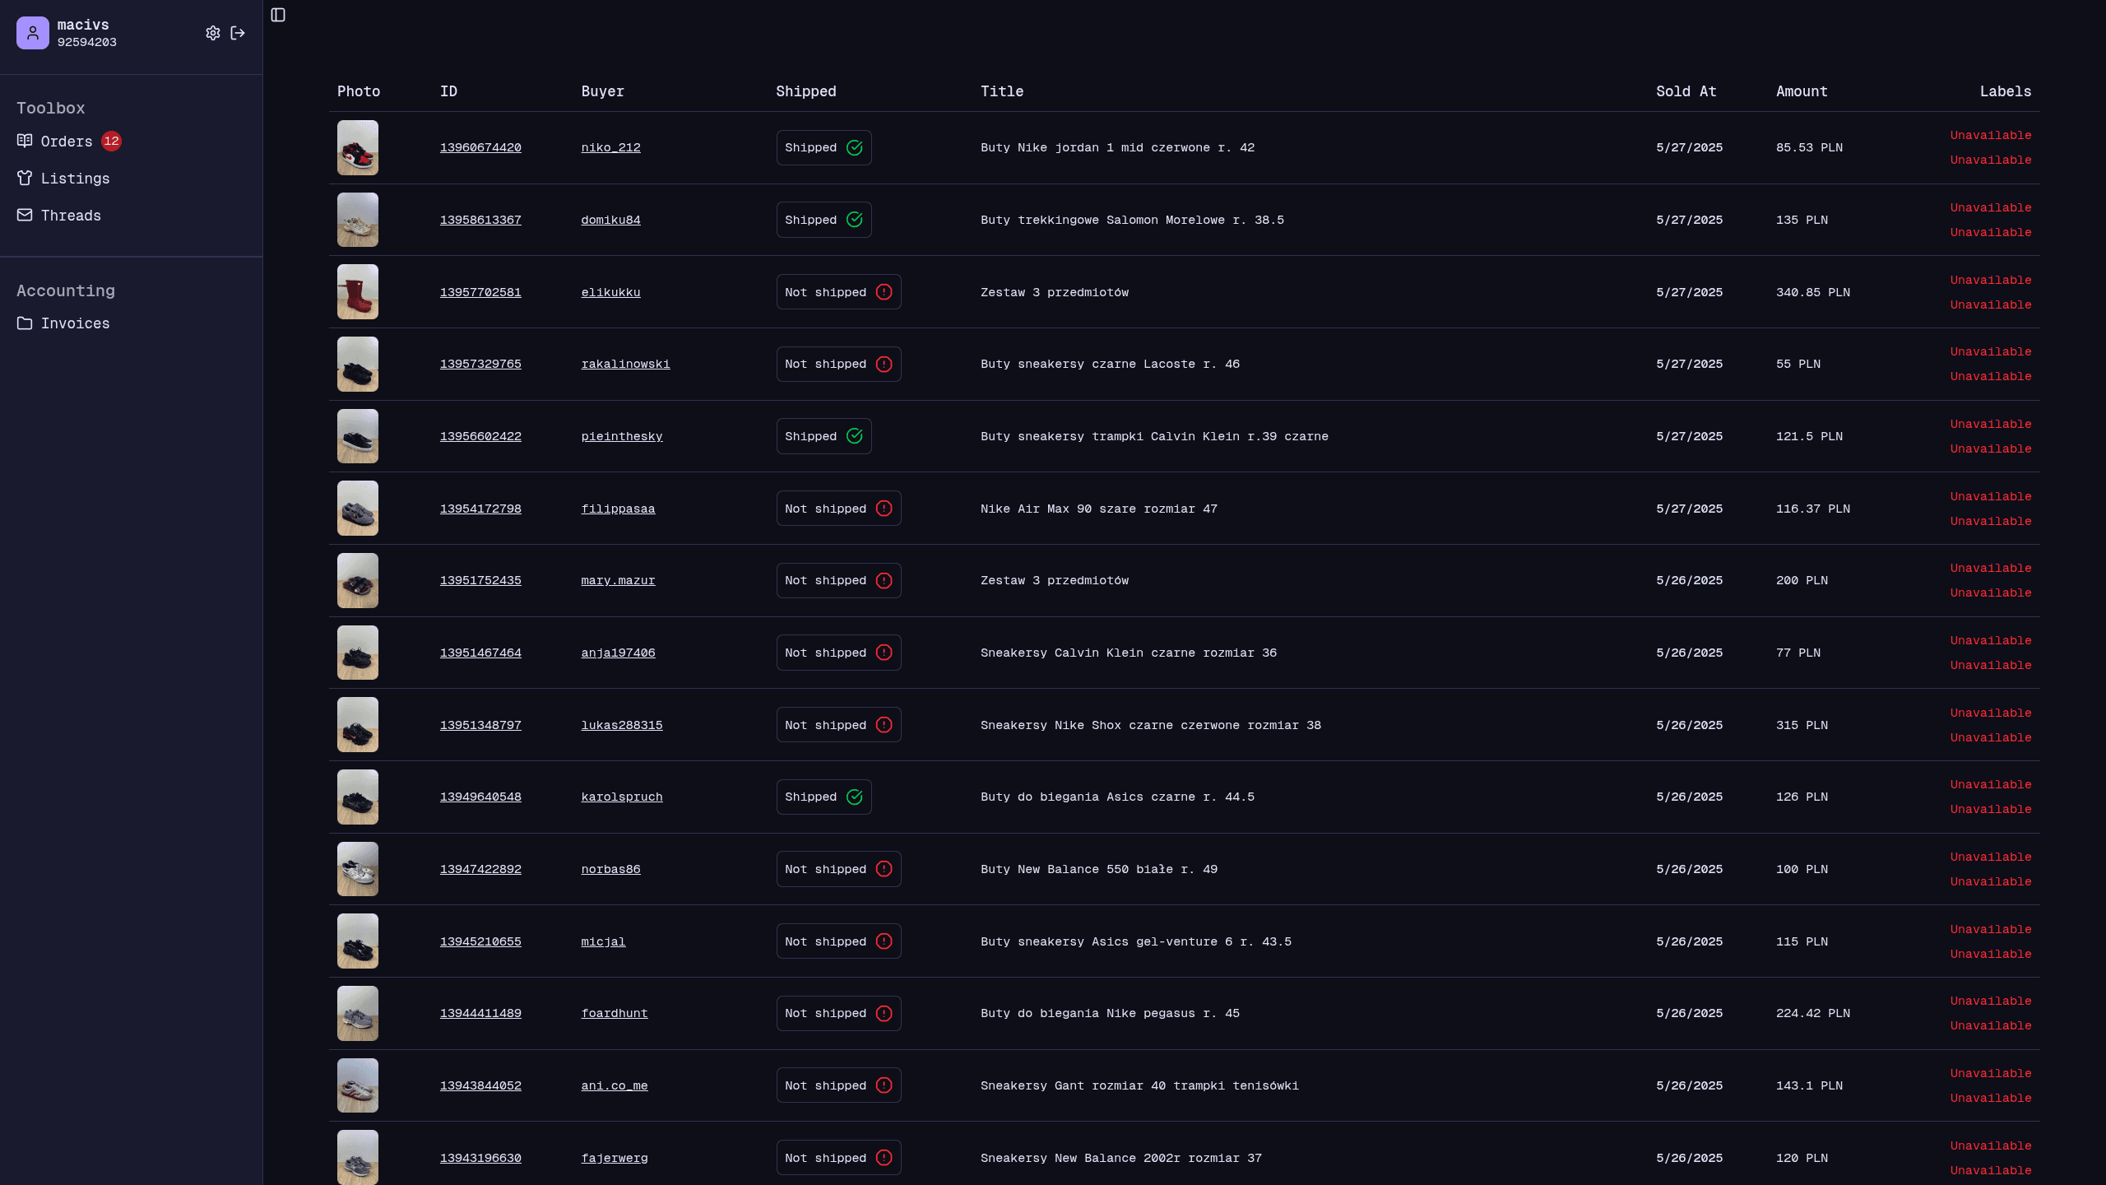Open Threads from the sidebar
Screen dimensions: 2106x1185
click(70, 216)
